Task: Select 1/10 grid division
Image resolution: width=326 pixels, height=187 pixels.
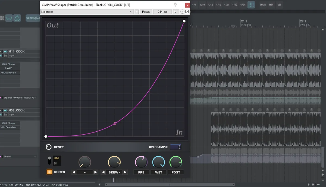Action: [x=202, y=5]
